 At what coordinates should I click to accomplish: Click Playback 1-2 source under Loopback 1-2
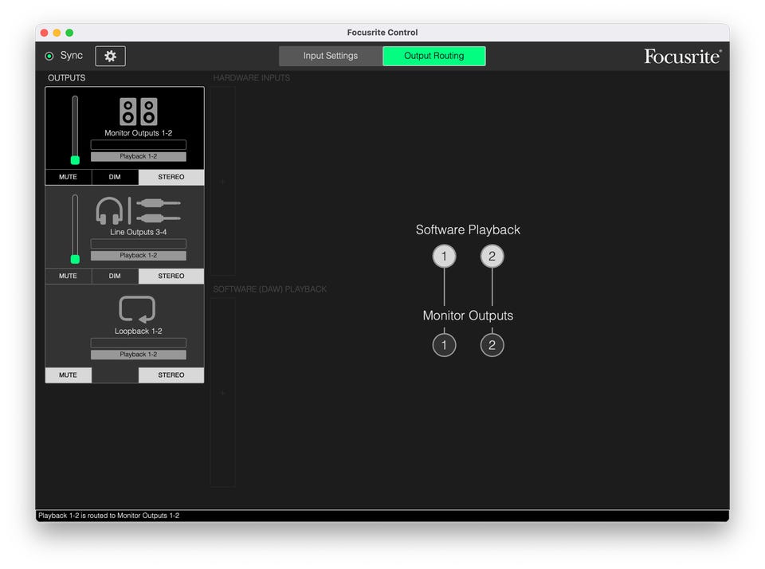point(139,355)
